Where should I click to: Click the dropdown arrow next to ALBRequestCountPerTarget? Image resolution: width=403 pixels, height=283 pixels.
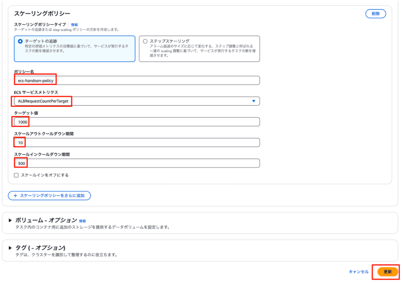253,101
